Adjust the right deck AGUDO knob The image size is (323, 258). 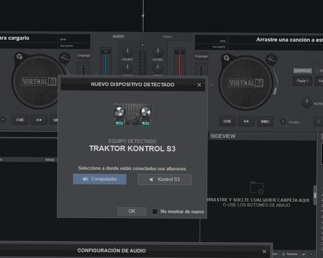158,53
